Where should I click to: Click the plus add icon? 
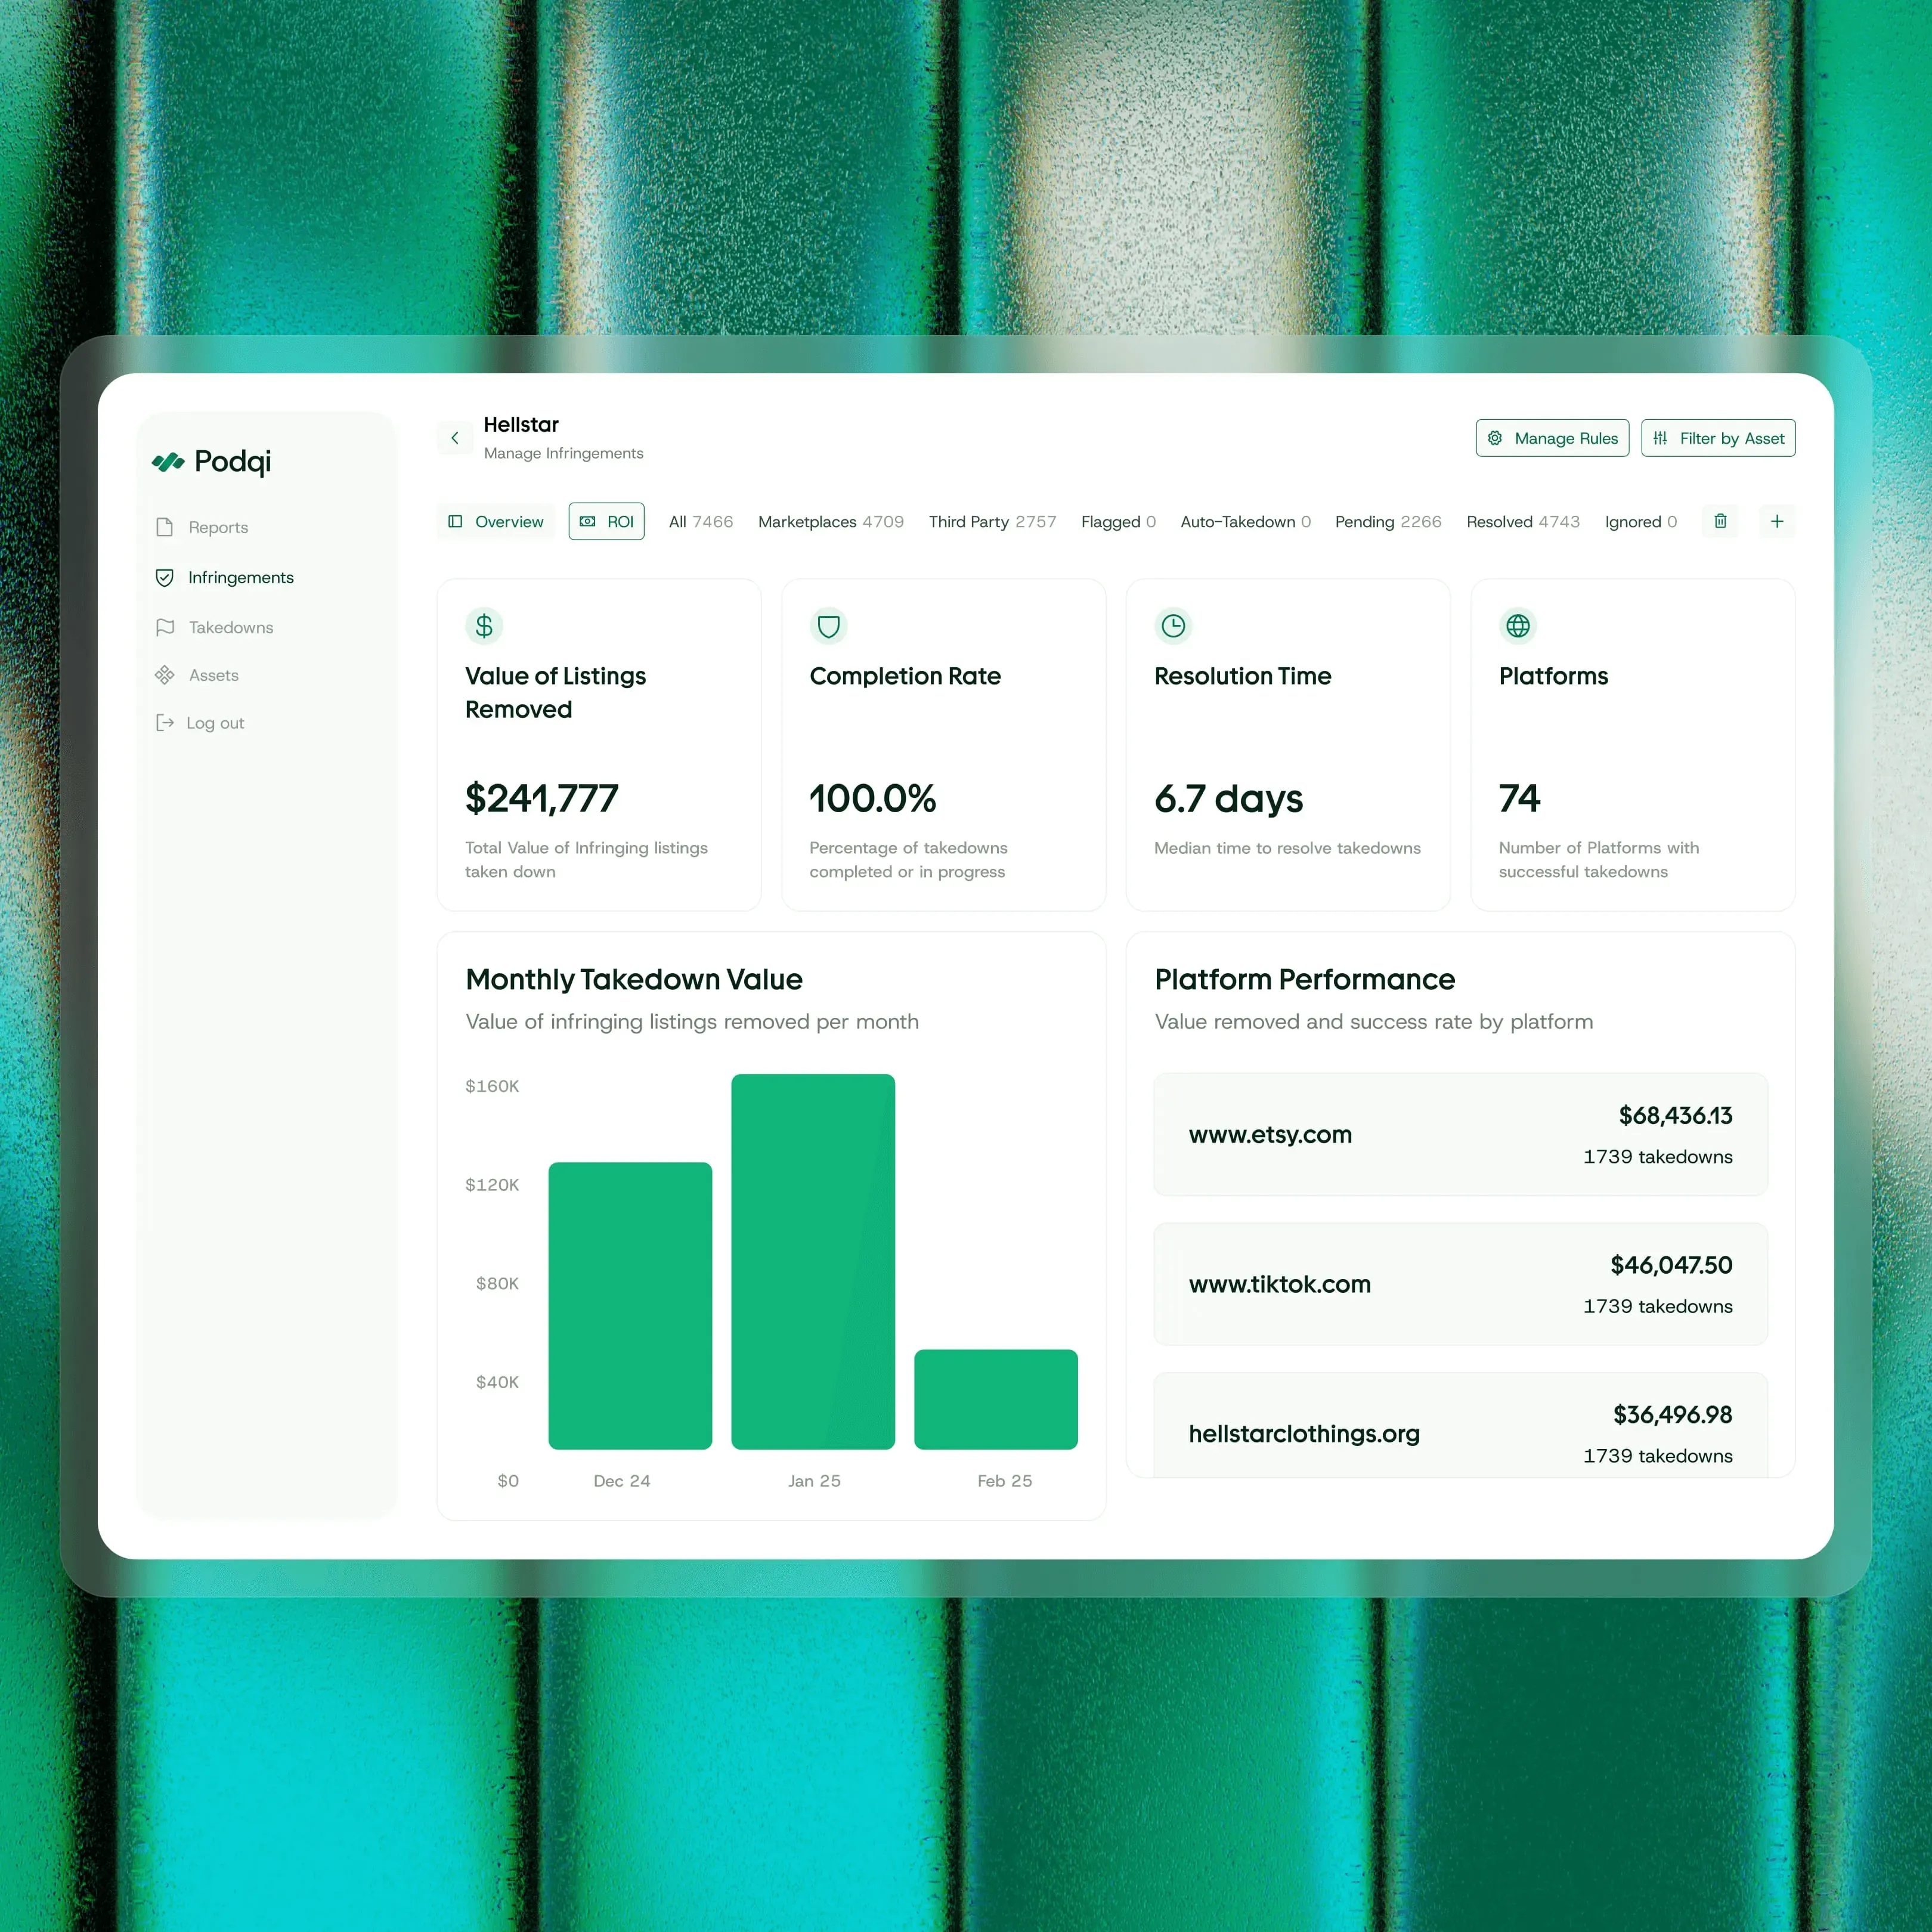point(1777,521)
